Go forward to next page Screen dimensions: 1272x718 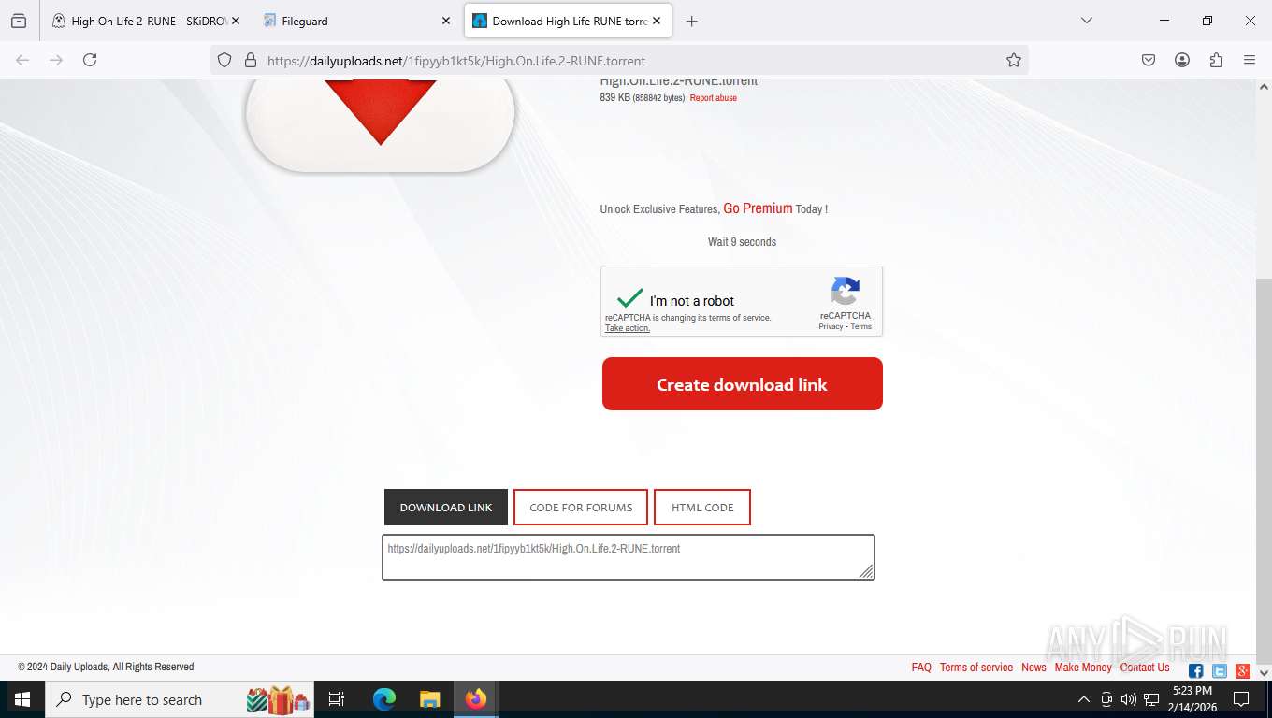[x=56, y=60]
